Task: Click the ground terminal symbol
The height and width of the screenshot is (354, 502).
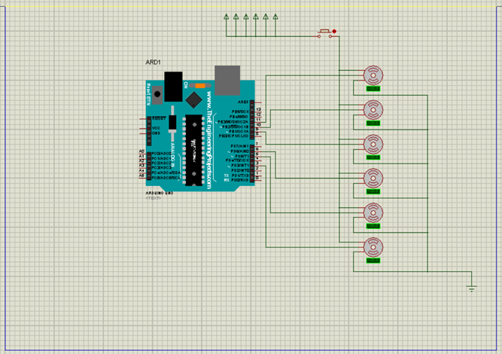Action: coord(471,288)
